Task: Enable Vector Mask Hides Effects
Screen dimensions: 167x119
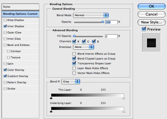Action: 74,73
